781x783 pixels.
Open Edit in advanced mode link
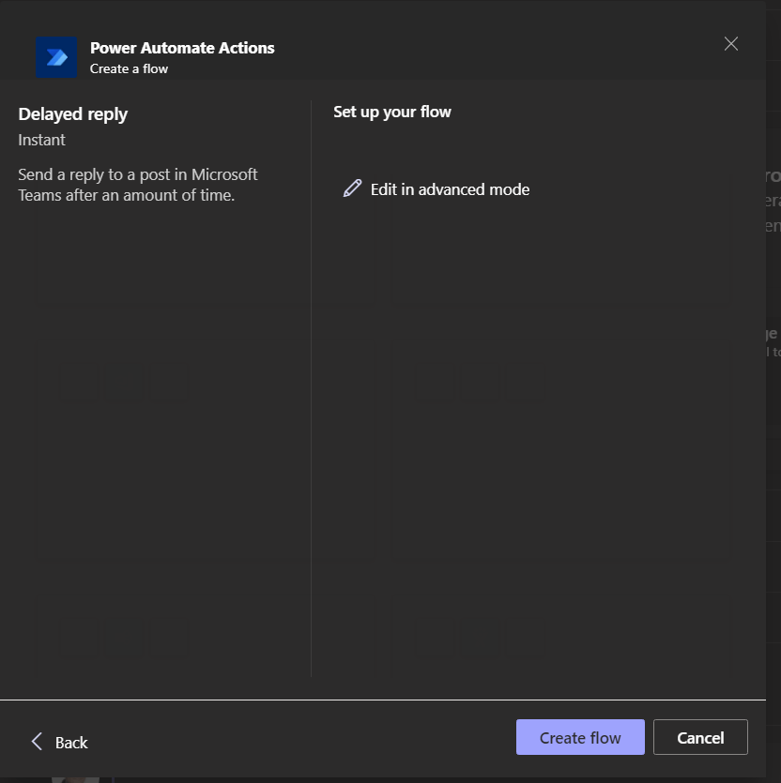(450, 189)
